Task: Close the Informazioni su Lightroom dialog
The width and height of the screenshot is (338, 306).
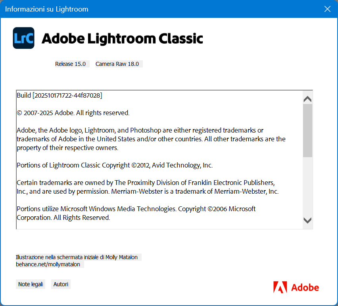Action: [x=327, y=8]
